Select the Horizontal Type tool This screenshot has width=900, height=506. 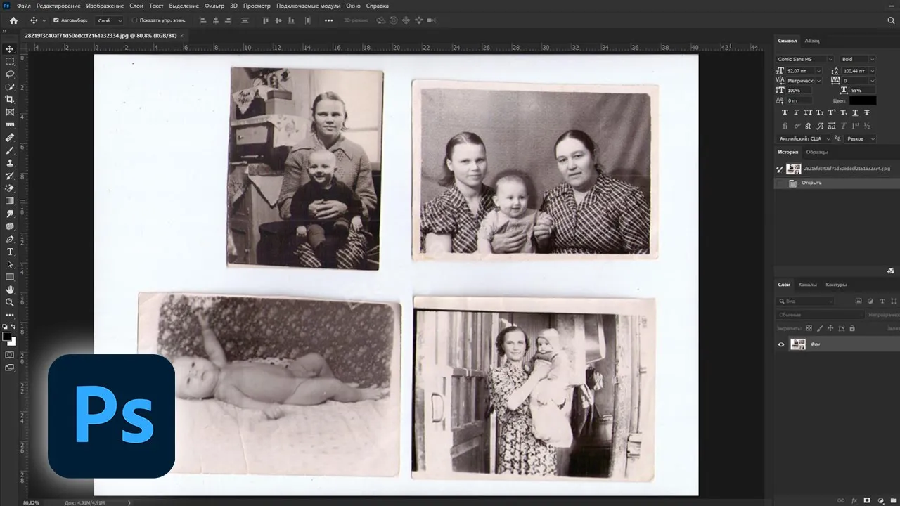pos(10,252)
